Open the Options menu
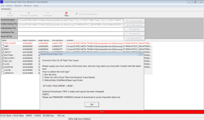 (x=18, y=6)
